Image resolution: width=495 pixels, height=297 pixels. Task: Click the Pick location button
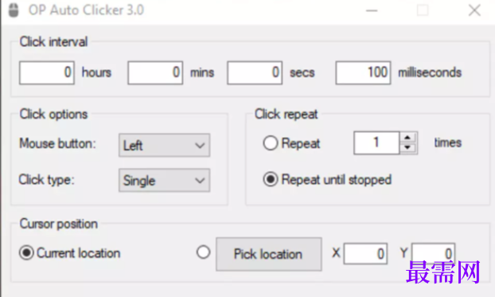[x=269, y=254]
